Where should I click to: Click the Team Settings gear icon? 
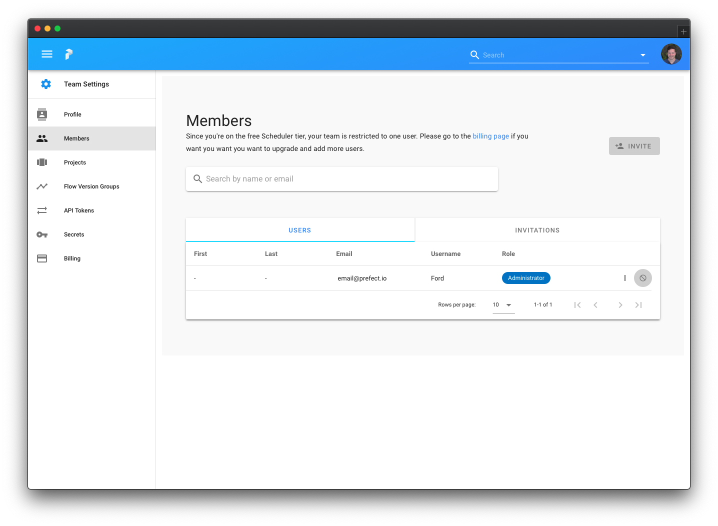coord(46,84)
